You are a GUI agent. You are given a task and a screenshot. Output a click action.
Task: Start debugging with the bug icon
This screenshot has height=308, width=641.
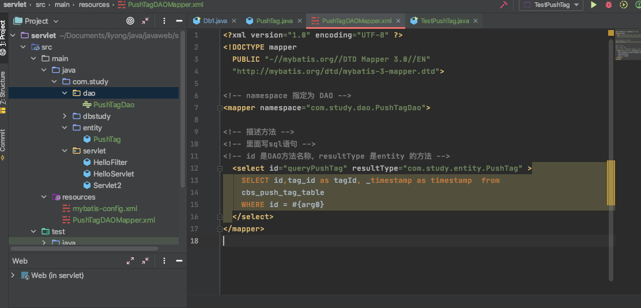tap(608, 5)
